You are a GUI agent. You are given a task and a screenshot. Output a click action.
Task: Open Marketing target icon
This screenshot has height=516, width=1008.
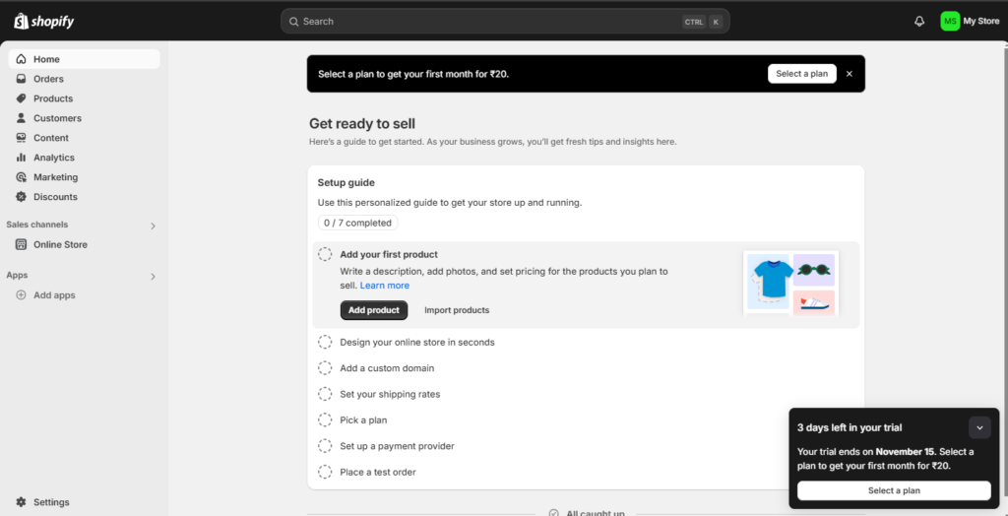pyautogui.click(x=22, y=177)
